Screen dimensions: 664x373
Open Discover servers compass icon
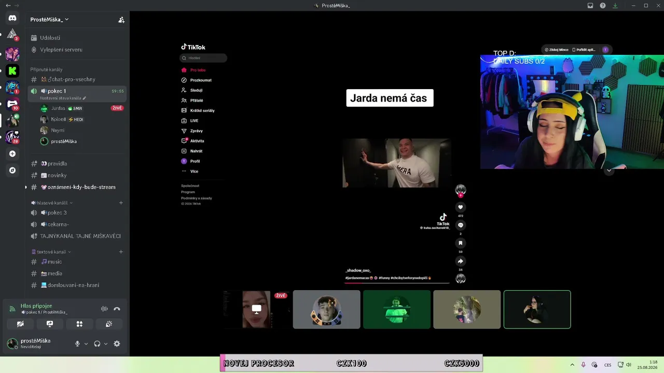coord(12,170)
